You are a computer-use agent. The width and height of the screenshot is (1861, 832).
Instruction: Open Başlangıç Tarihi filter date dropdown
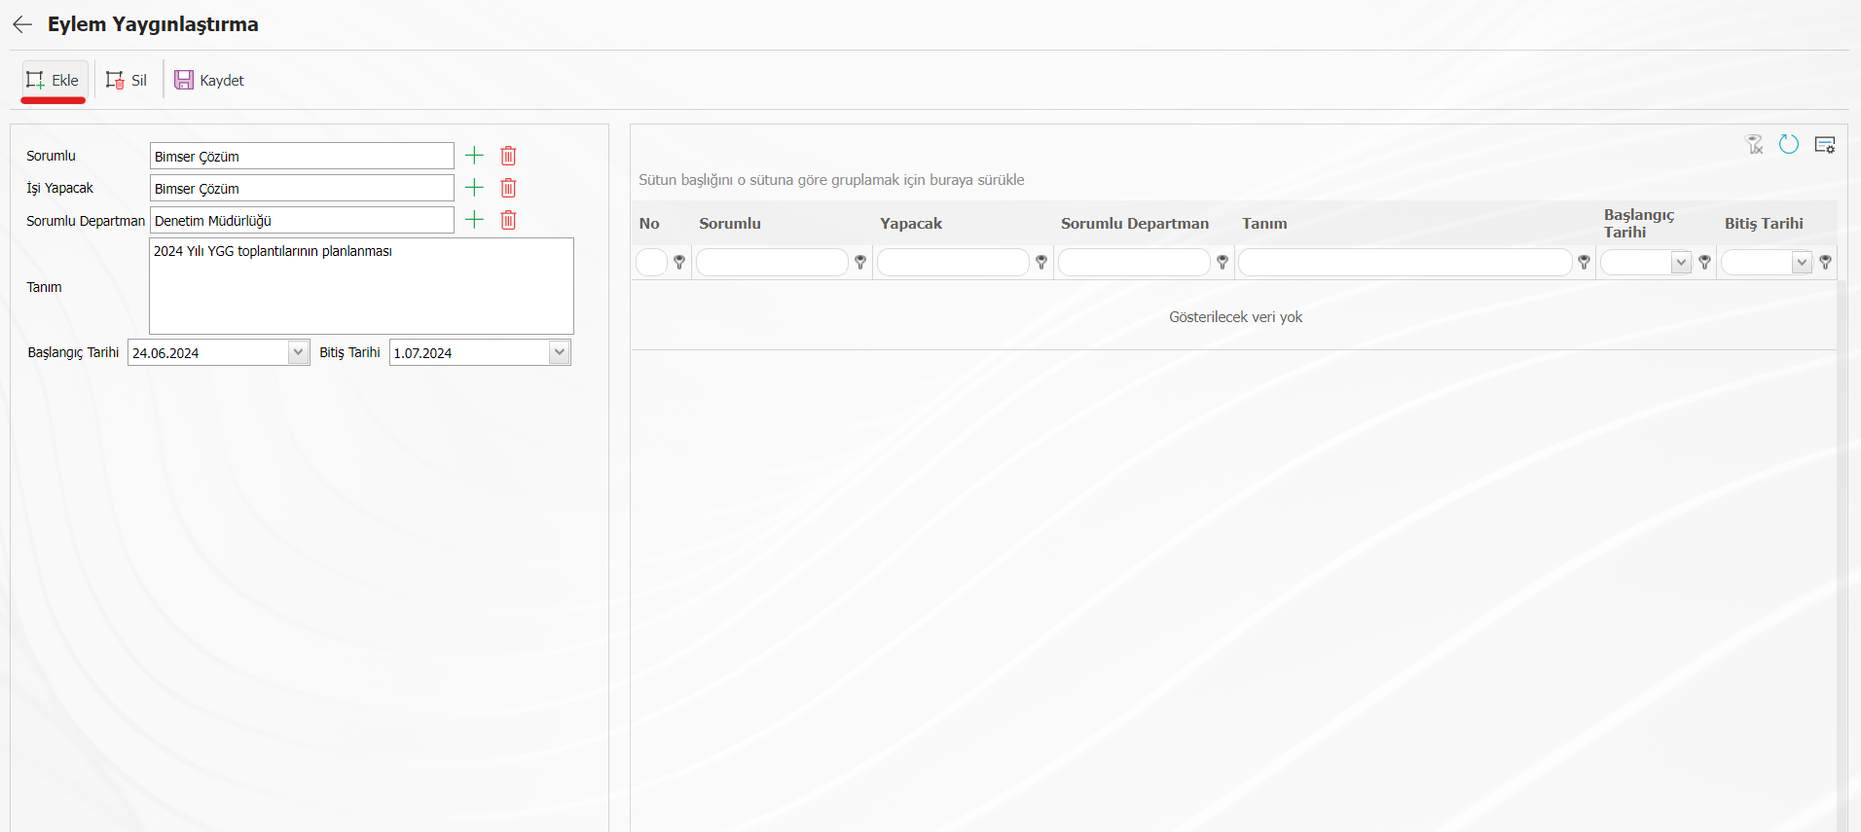coord(1681,262)
